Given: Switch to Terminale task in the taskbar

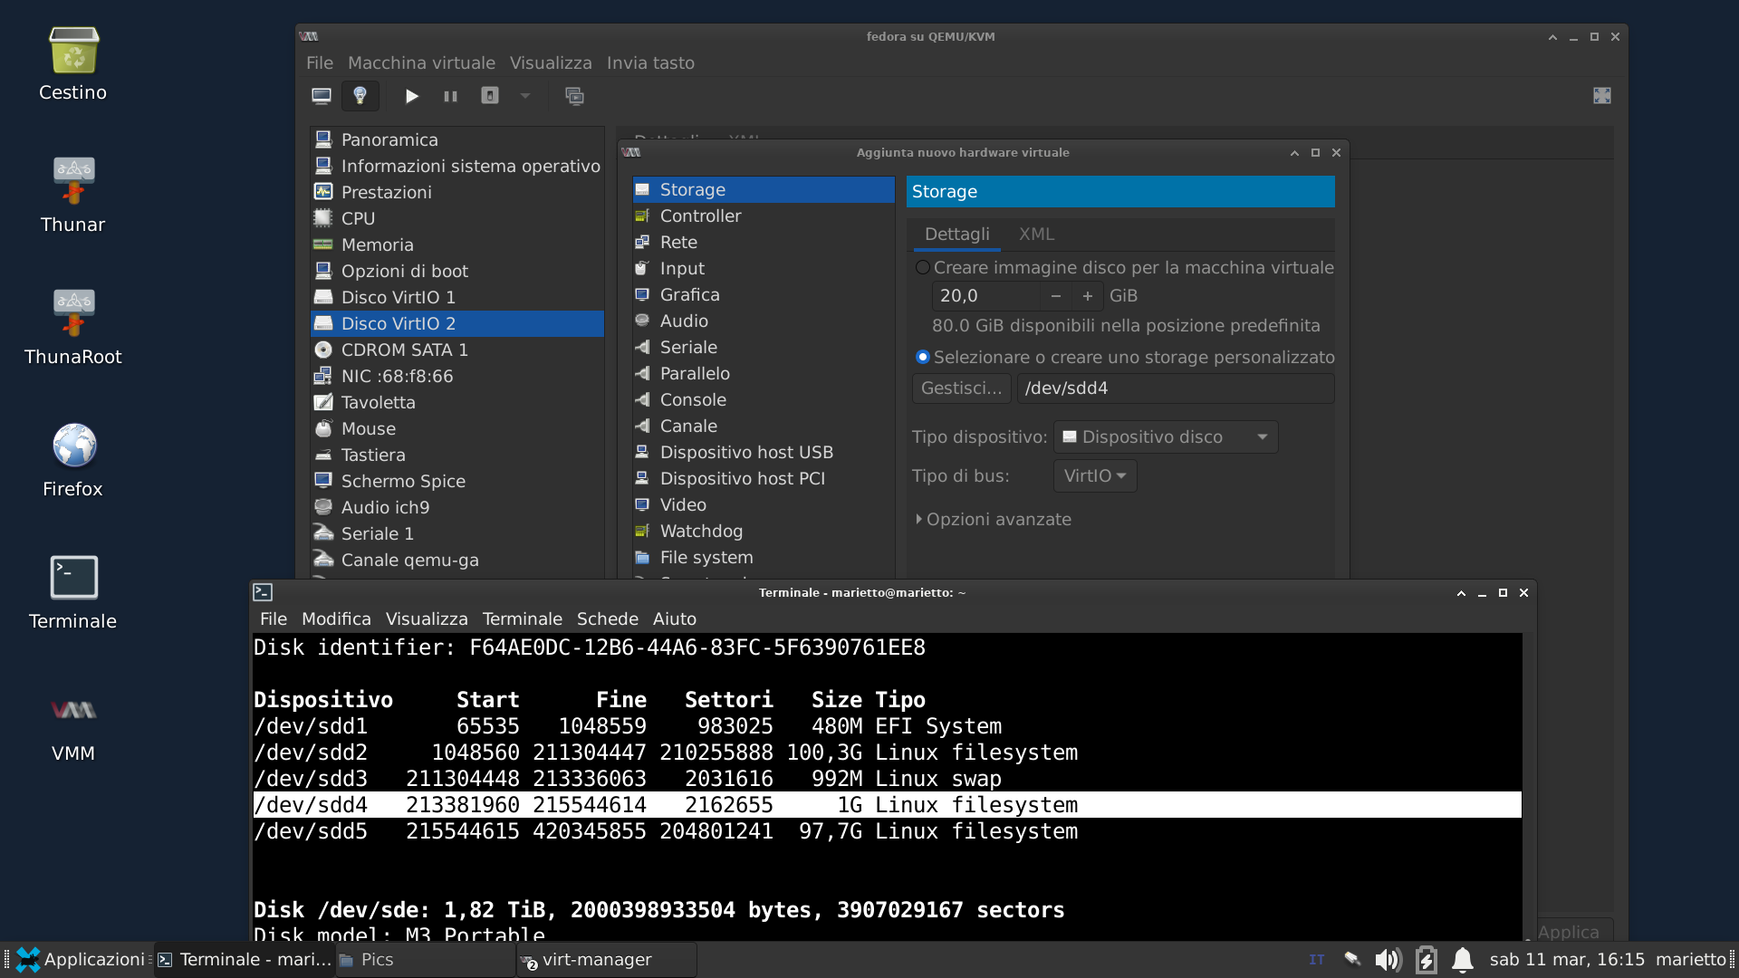Looking at the screenshot, I should pos(245,960).
